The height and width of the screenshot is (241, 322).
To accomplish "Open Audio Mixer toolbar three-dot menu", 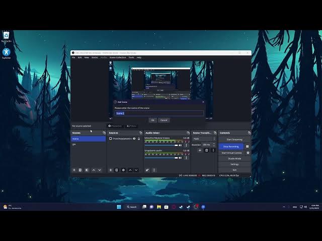I will click(154, 170).
